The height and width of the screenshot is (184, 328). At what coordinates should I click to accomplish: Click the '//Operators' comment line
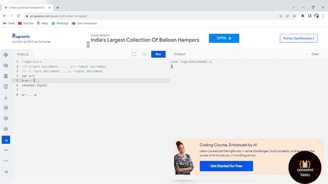point(32,62)
